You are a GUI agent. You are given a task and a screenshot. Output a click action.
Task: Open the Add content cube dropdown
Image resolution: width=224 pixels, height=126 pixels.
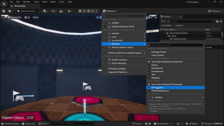click(x=46, y=11)
